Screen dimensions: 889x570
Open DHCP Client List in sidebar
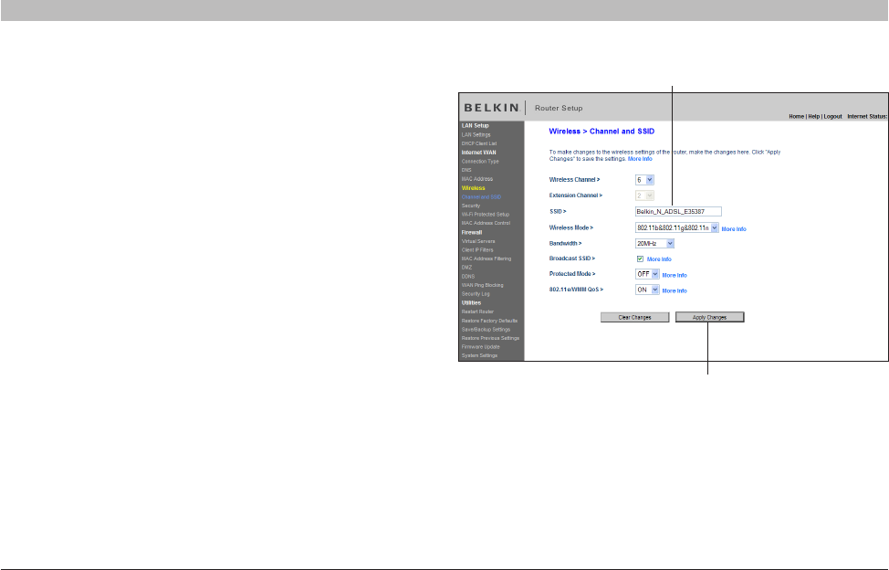478,143
